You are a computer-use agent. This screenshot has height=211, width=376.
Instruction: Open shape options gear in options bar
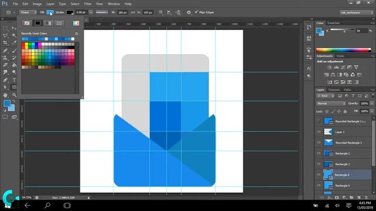tap(189, 12)
